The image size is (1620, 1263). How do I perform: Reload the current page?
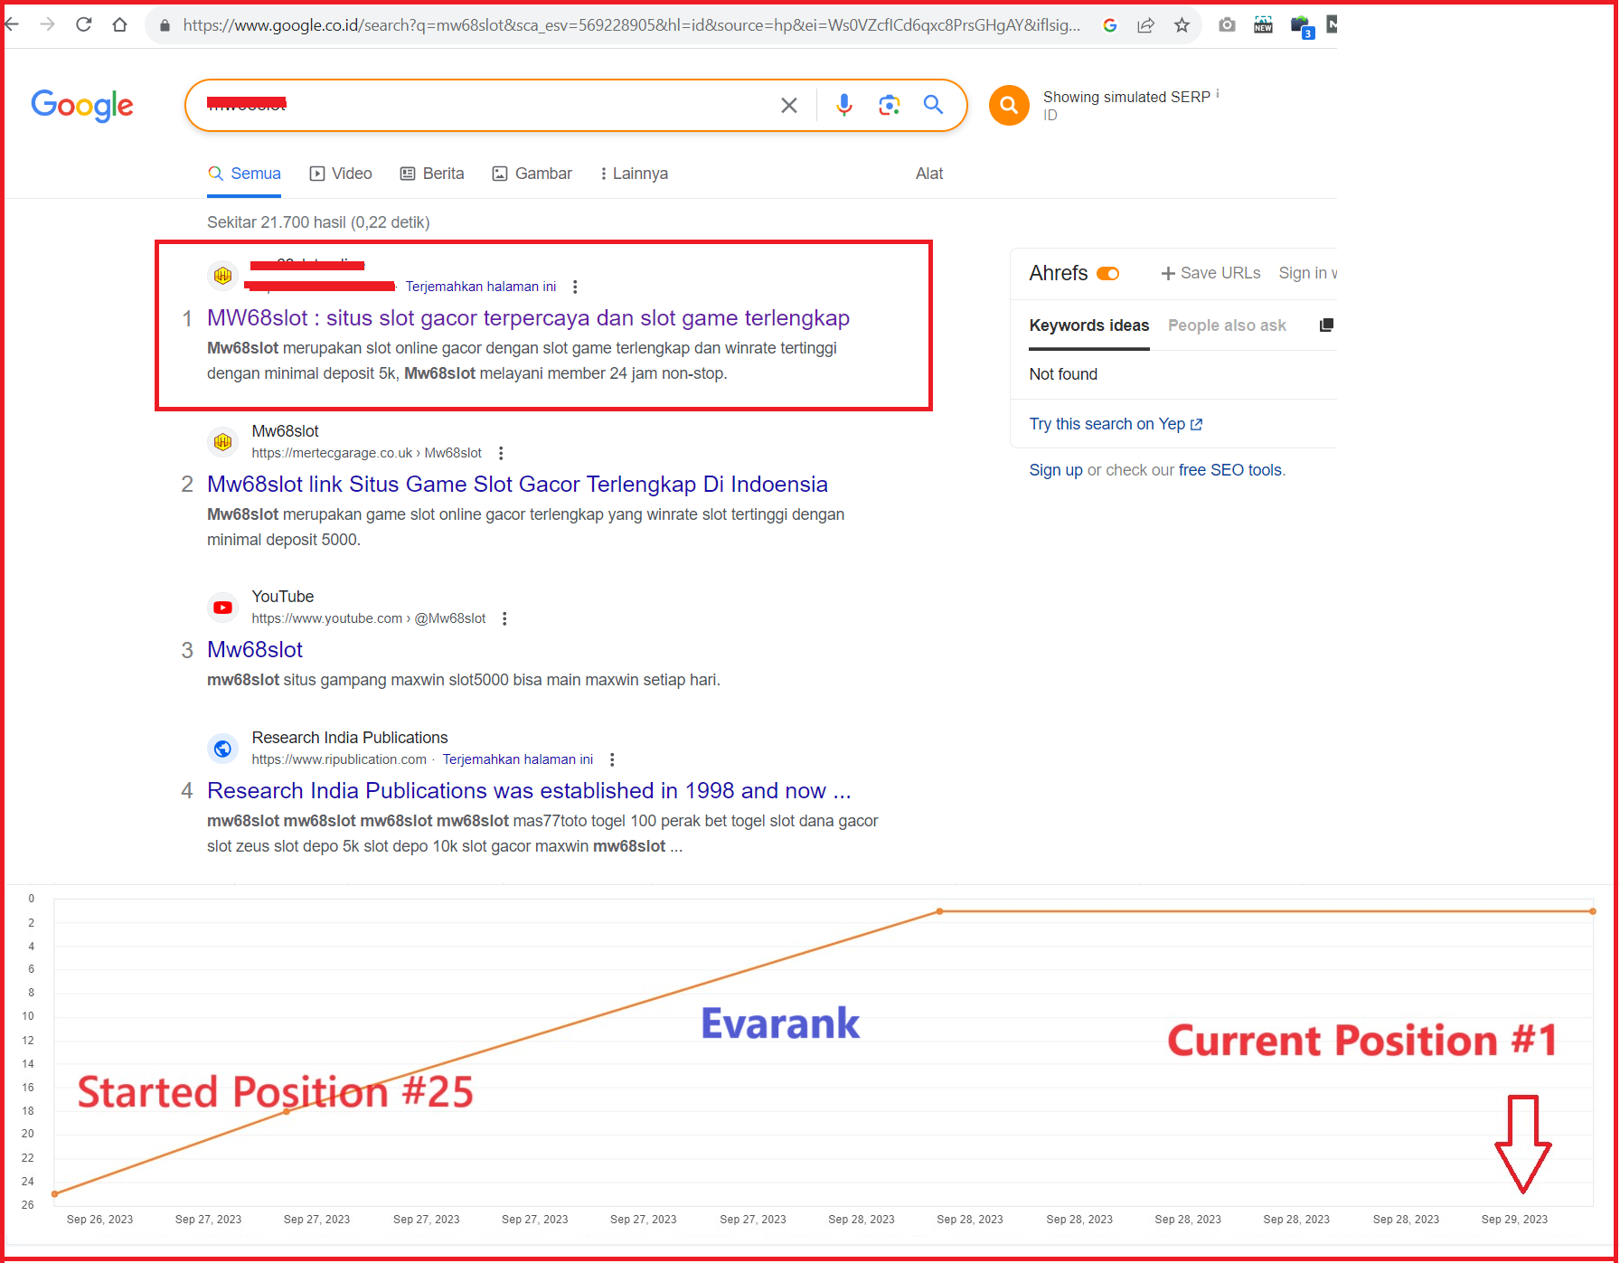pyautogui.click(x=84, y=24)
